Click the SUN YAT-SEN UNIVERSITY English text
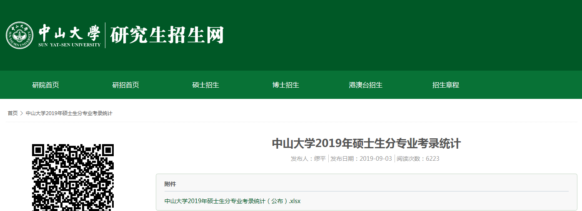Screen dimensions: 582x211 [70, 45]
